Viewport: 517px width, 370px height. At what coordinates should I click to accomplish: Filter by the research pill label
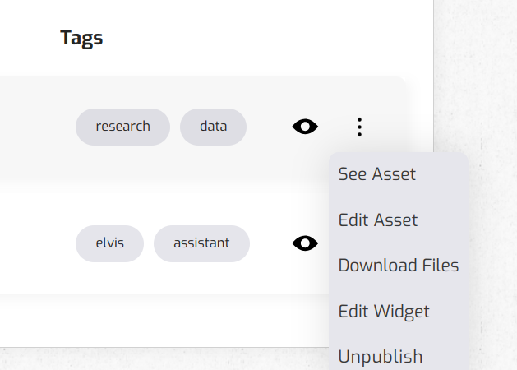click(x=122, y=127)
